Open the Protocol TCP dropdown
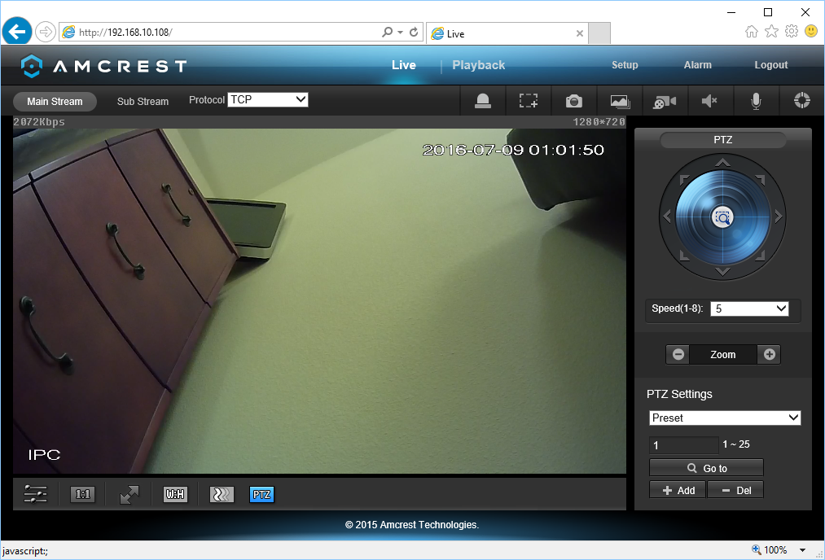Image resolution: width=825 pixels, height=560 pixels. pyautogui.click(x=268, y=99)
